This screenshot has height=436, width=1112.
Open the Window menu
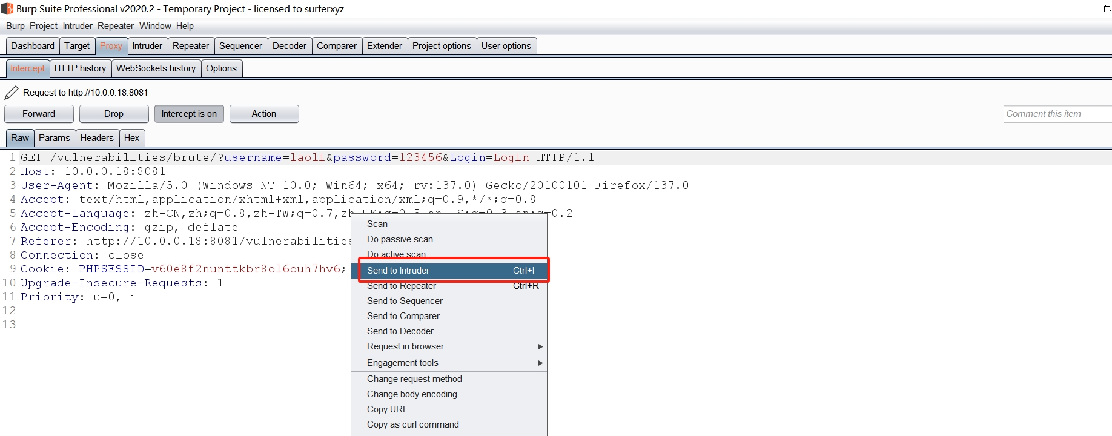coord(155,26)
